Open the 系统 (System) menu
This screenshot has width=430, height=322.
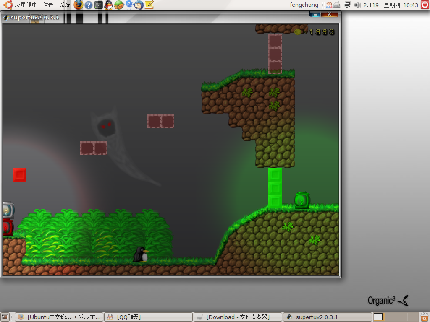[65, 5]
